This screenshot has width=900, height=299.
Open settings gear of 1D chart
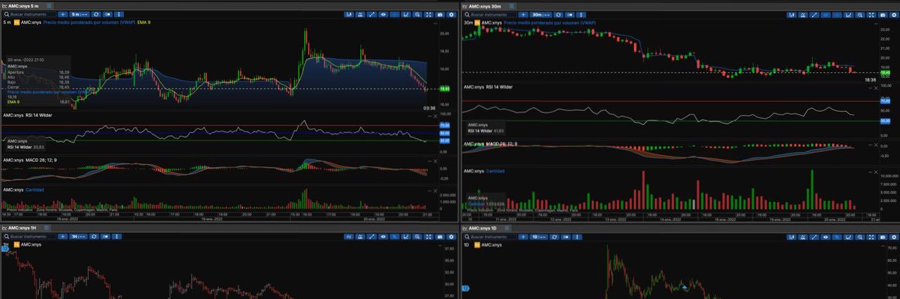(x=894, y=237)
